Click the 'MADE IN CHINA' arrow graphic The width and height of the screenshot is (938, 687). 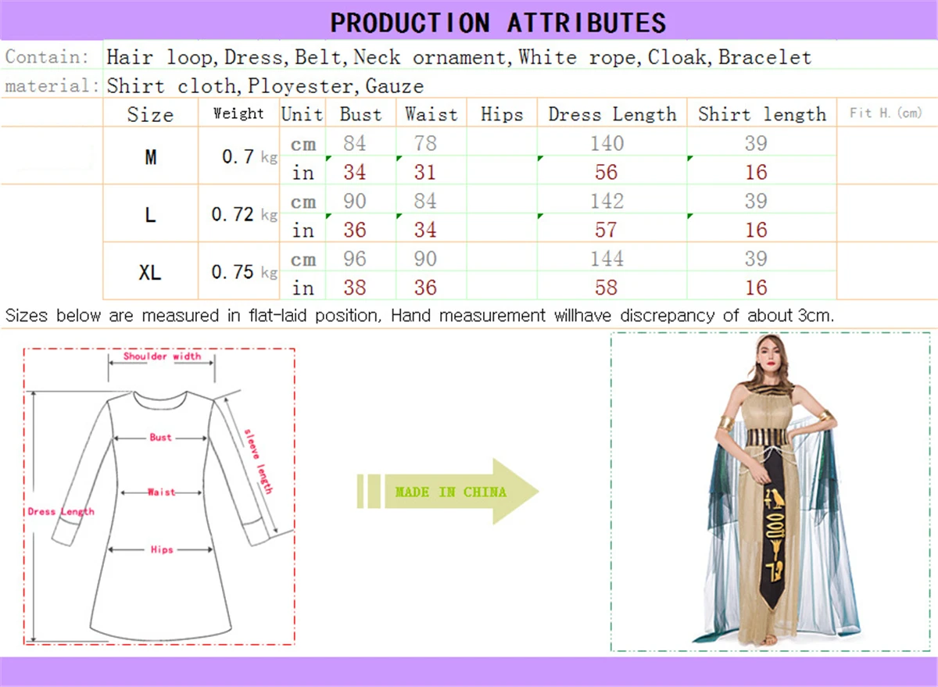(448, 492)
